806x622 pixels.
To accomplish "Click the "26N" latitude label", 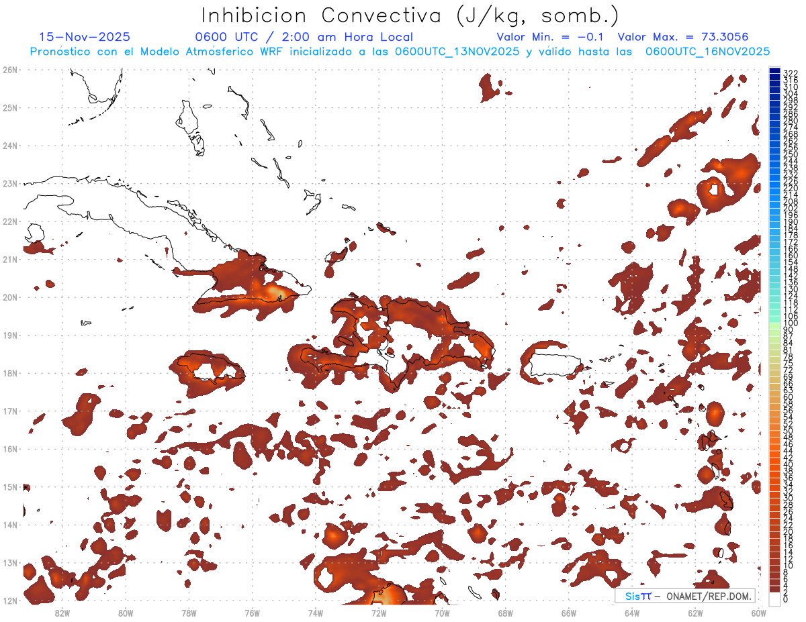I will (x=10, y=70).
